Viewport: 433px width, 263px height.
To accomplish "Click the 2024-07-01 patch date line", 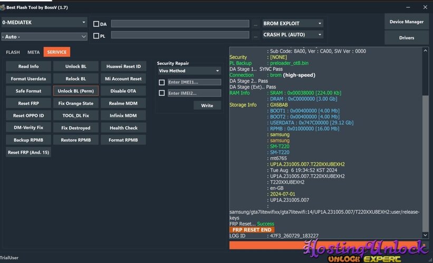I will tap(283, 194).
